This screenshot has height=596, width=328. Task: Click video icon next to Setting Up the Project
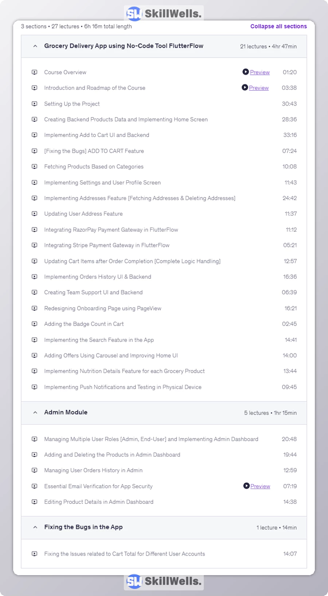tap(35, 104)
